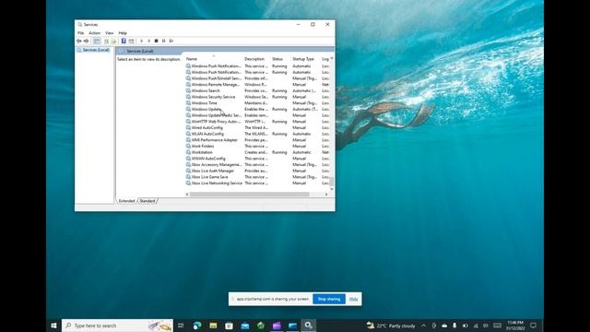Click the WinHTTP Web Proxy Auto row name

(217, 122)
